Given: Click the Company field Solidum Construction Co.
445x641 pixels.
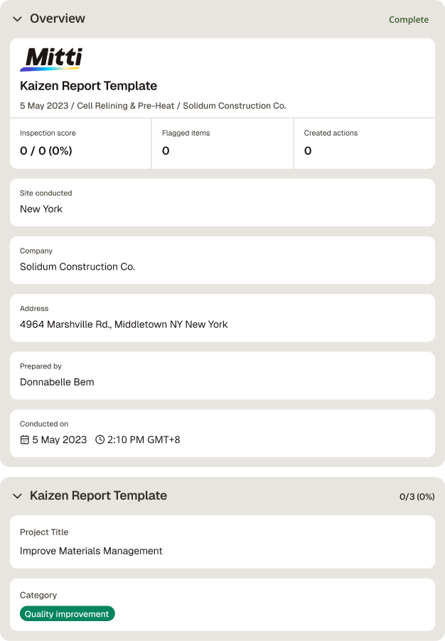Looking at the screenshot, I should click(222, 260).
